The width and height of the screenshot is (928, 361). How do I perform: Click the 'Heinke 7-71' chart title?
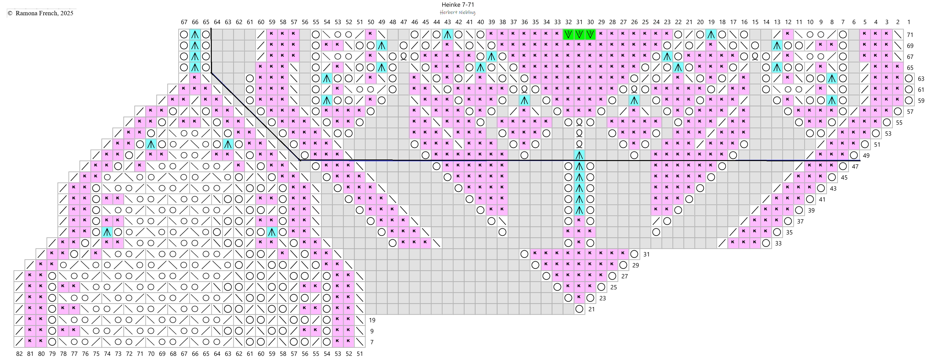pyautogui.click(x=458, y=5)
